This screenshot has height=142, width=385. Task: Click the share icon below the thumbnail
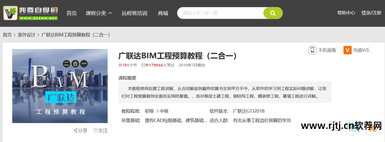[76, 131]
